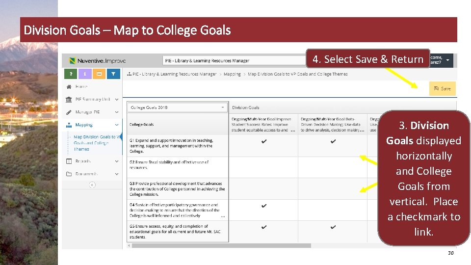The image size is (471, 265).
Task: Collapse the sidebar with double-chevron button
Action: [92, 185]
